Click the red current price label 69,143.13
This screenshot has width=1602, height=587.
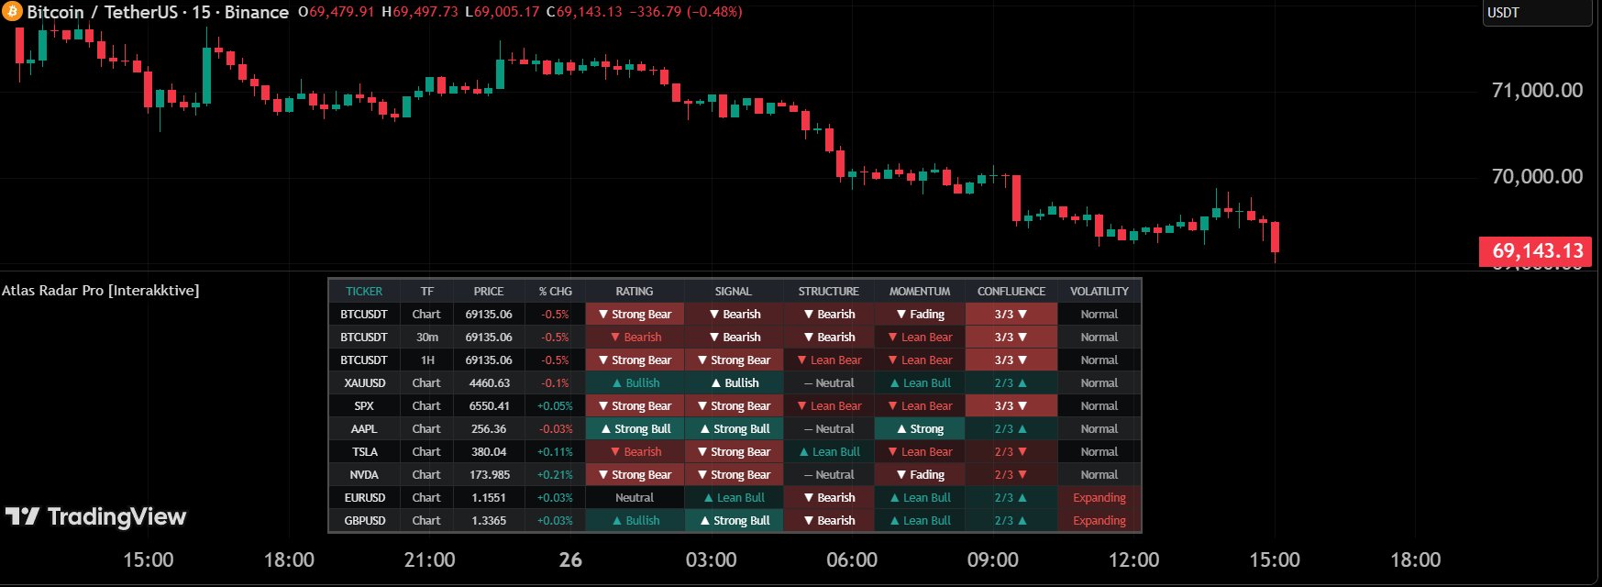point(1537,250)
